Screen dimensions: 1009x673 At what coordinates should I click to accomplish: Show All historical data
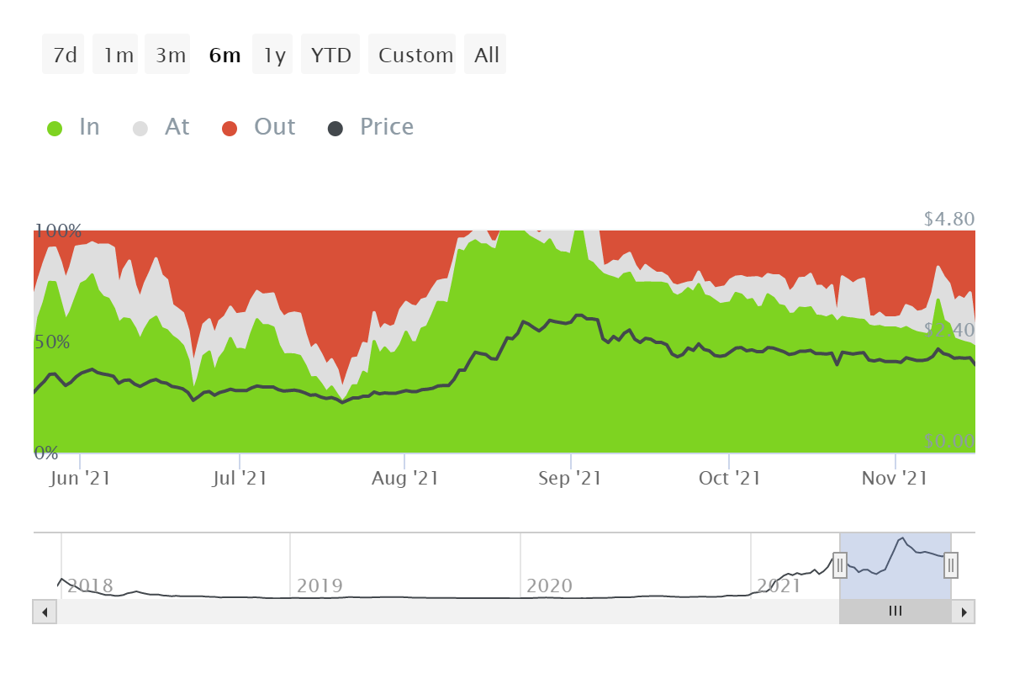(486, 56)
